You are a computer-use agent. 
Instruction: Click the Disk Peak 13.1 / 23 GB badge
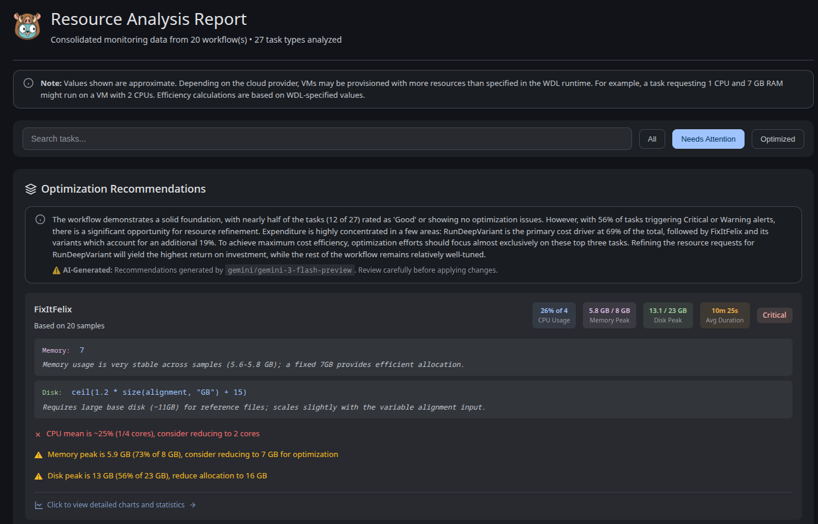click(668, 315)
